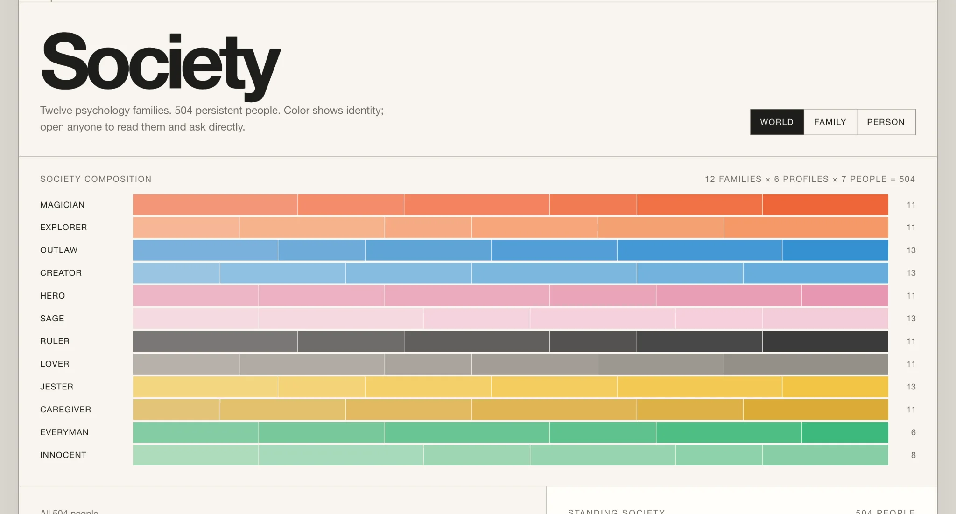Select the SAGE family label

pos(52,319)
